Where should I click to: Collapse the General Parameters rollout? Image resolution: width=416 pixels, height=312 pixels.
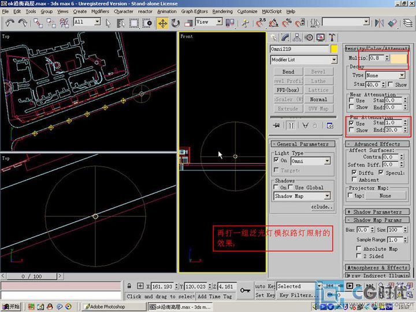[x=303, y=144]
